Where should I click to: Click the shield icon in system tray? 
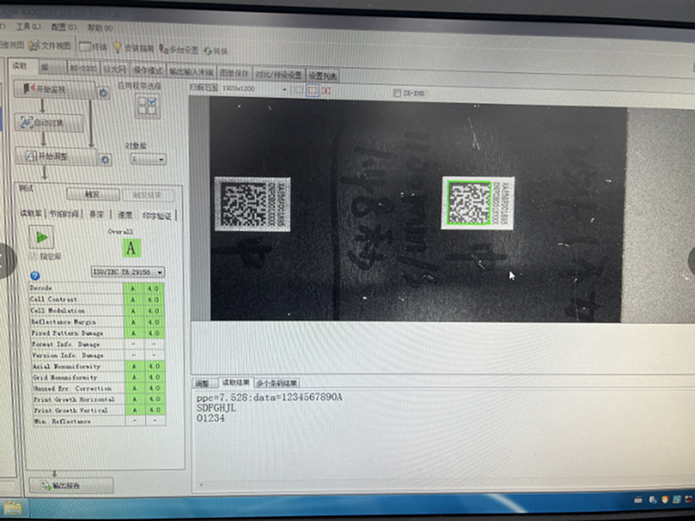coord(664,499)
